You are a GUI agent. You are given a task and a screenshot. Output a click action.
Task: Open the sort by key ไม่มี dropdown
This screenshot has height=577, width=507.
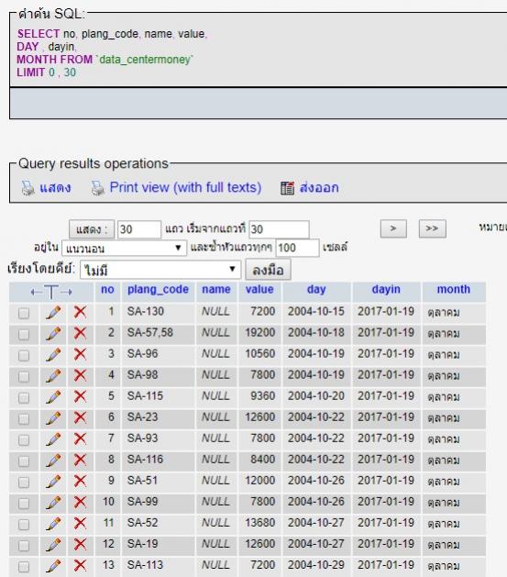[x=160, y=270]
